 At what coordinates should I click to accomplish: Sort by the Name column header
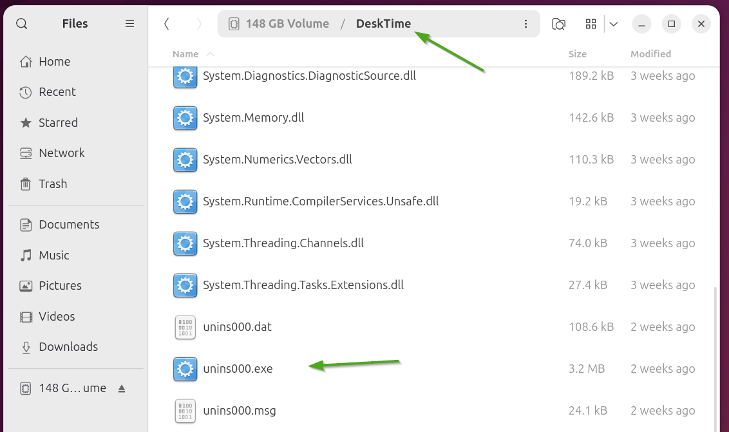click(x=185, y=54)
